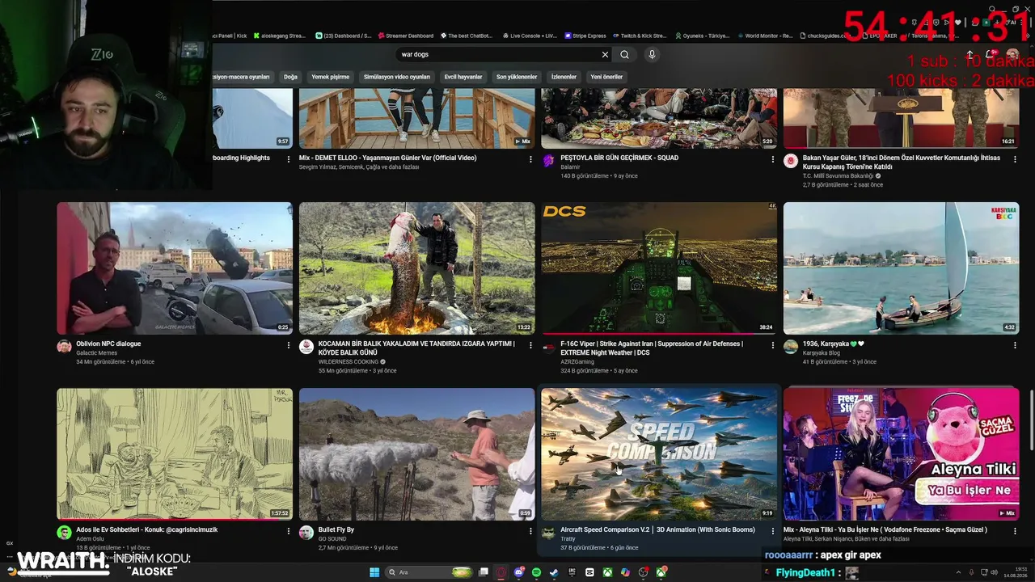1035x582 pixels.
Task: Play the 1936 Karşıyaka sailboat thumbnail
Action: point(901,268)
